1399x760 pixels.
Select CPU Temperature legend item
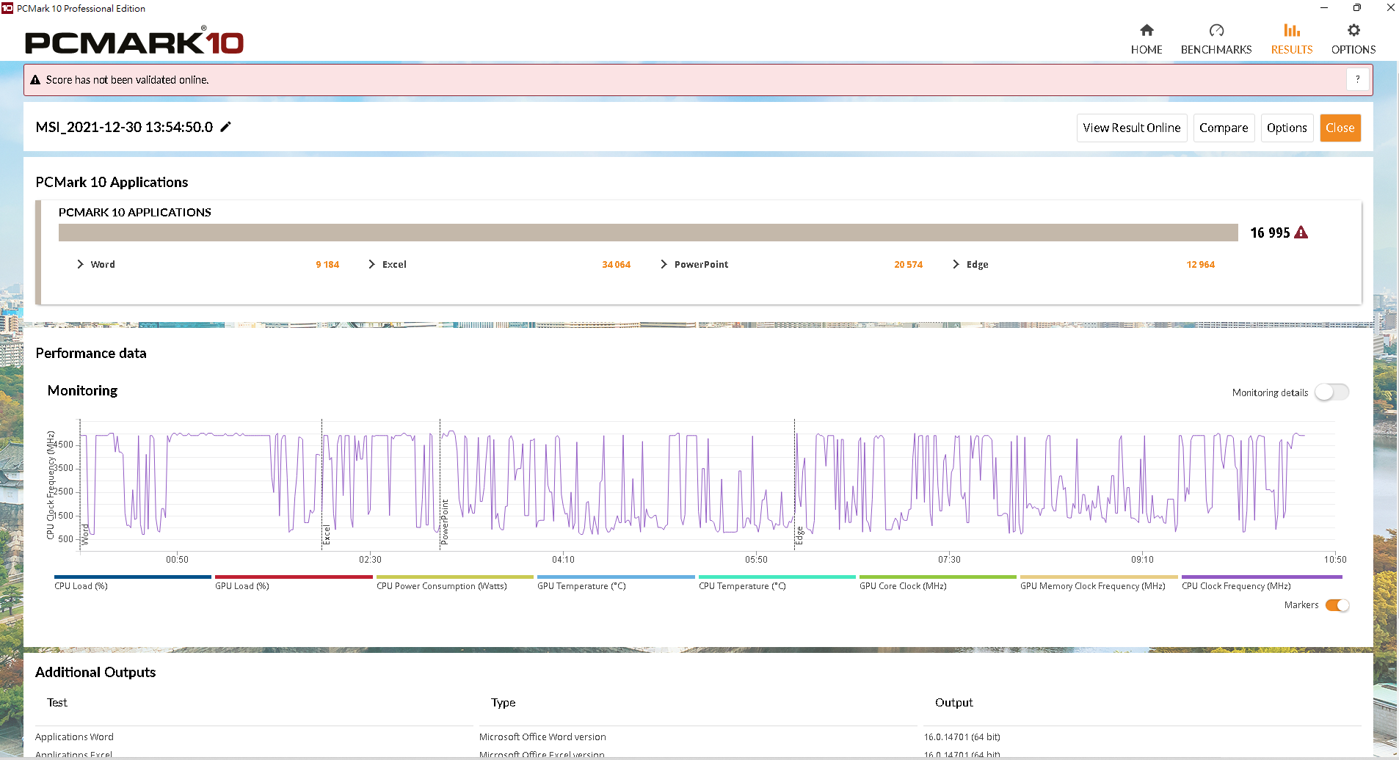pos(777,582)
